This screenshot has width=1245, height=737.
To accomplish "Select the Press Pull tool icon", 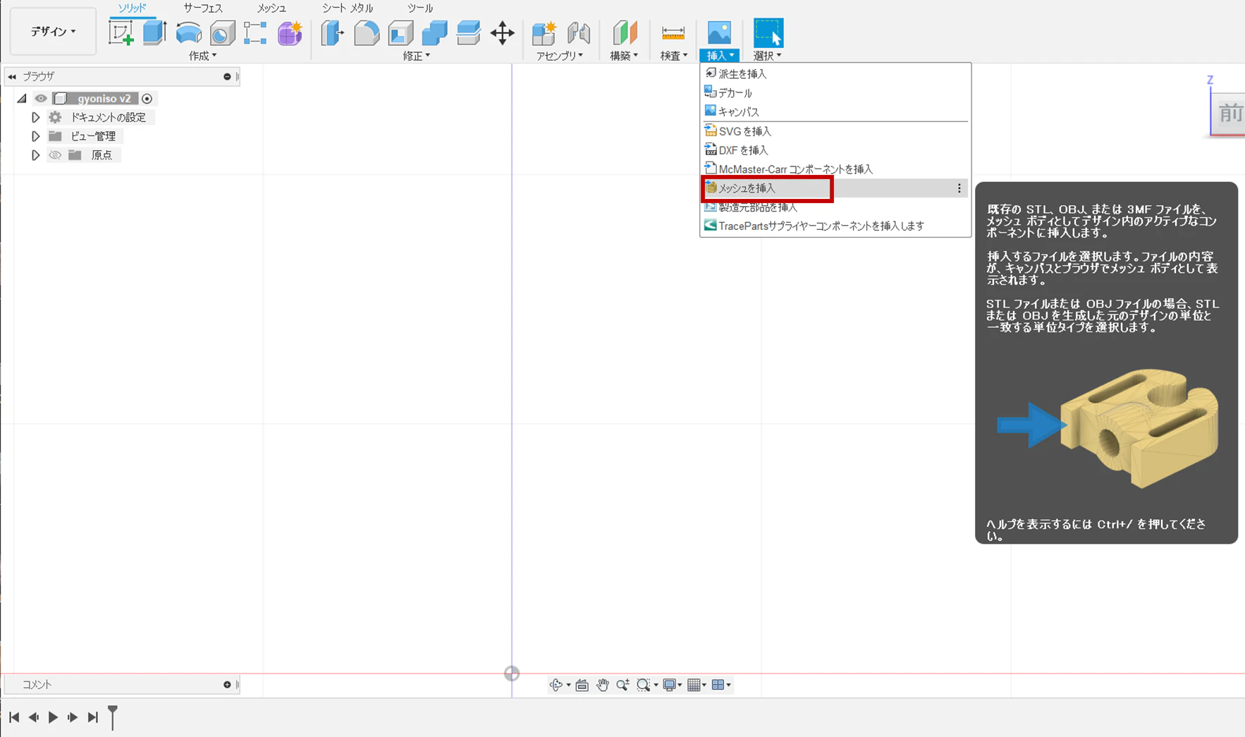I will [x=332, y=33].
